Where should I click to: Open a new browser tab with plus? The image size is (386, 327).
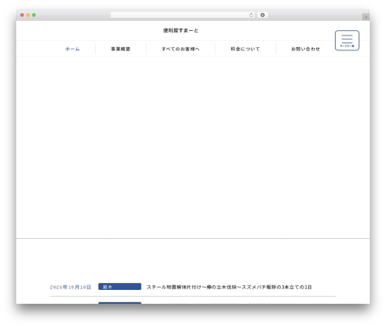tap(366, 17)
